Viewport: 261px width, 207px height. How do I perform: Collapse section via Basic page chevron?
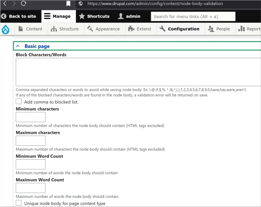(x=18, y=46)
